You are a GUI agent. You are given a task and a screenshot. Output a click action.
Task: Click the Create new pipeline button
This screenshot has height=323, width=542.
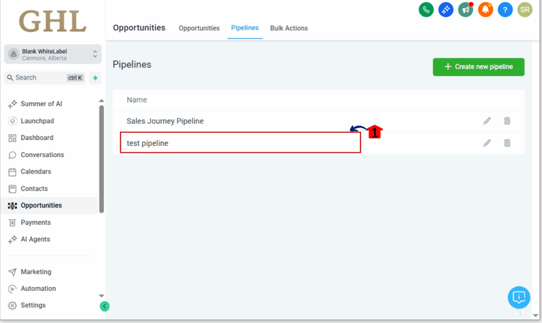pyautogui.click(x=478, y=67)
